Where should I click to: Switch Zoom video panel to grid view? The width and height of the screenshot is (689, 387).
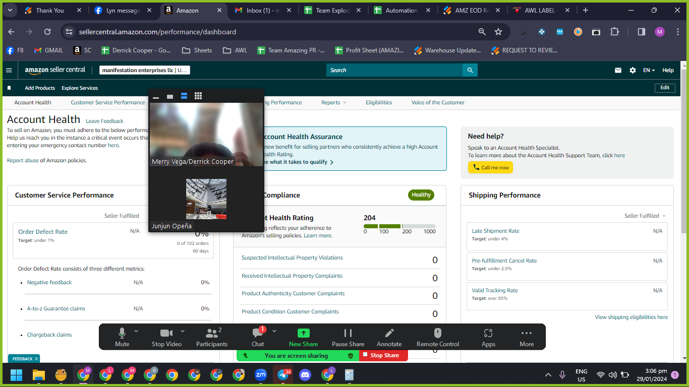198,96
